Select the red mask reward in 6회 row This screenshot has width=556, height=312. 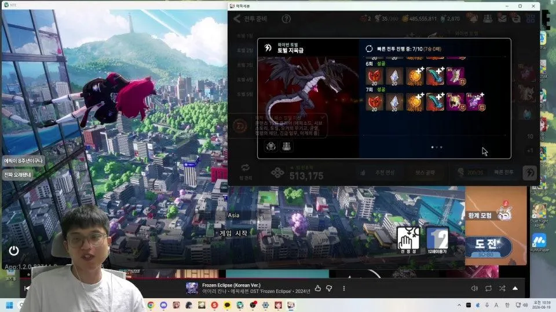[x=374, y=76]
